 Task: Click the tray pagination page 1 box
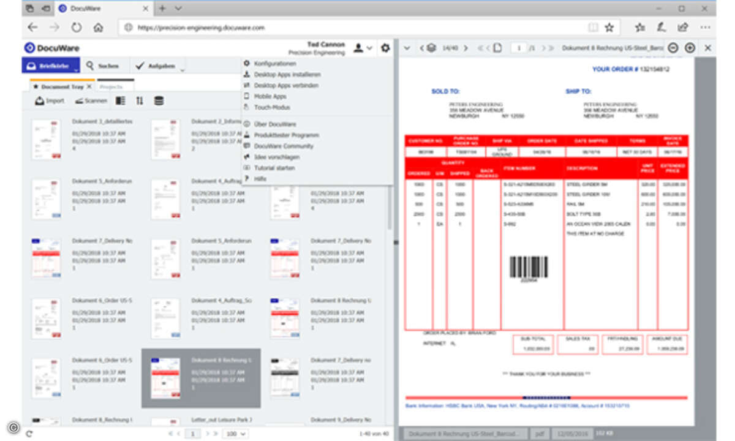193,434
